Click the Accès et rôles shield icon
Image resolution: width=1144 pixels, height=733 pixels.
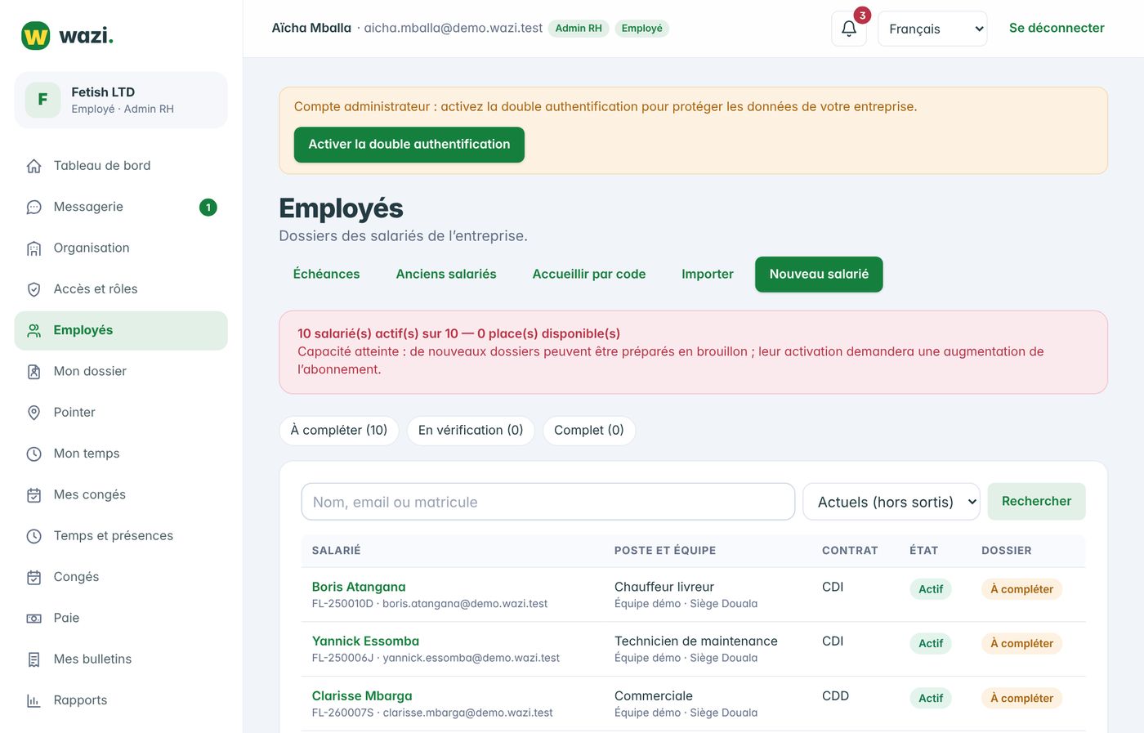pos(34,289)
